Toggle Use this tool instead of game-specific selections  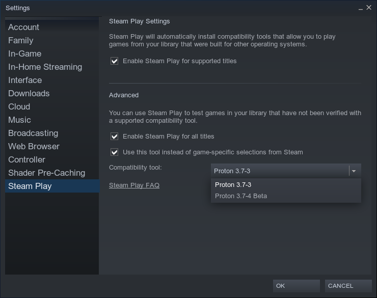[115, 152]
